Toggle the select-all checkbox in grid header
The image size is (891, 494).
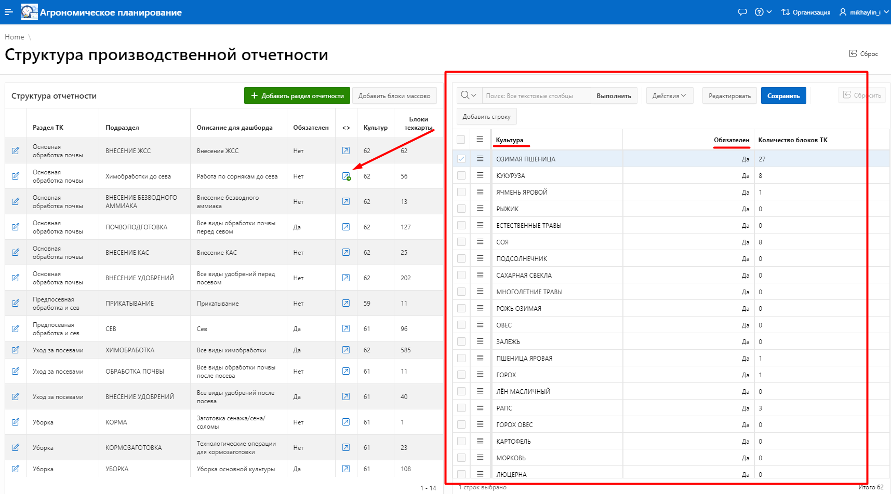click(461, 140)
